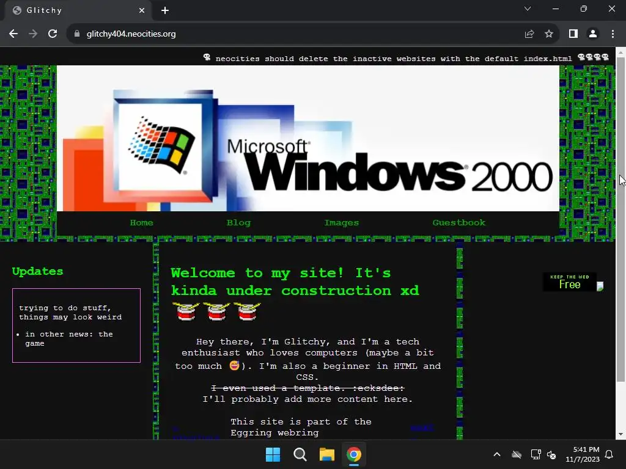Bookmark this page with star
Screen dimensions: 626x469
(x=549, y=34)
